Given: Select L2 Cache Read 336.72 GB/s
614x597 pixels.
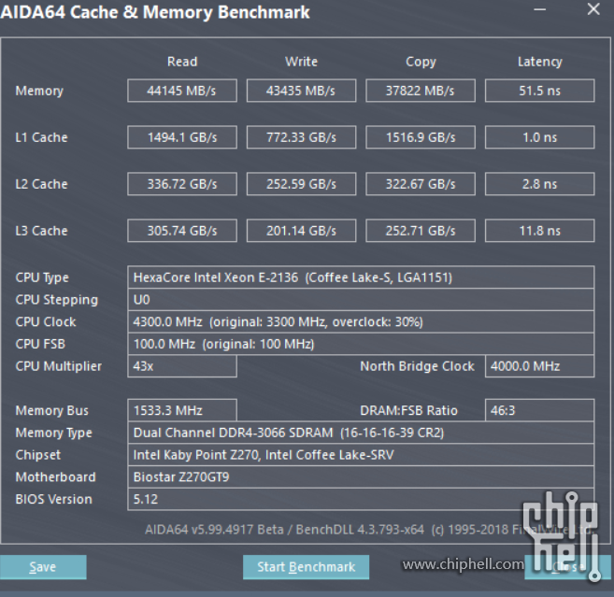Looking at the screenshot, I should 182,184.
